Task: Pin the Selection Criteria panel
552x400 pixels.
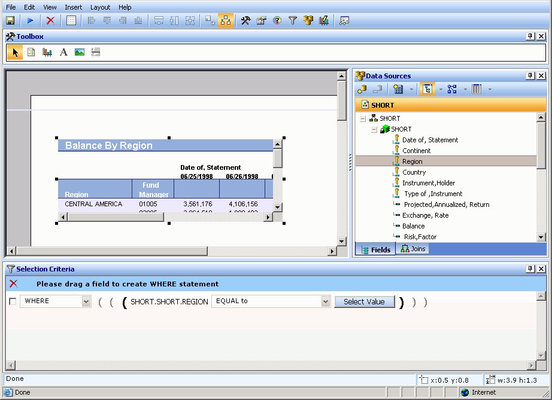Action: coord(530,269)
